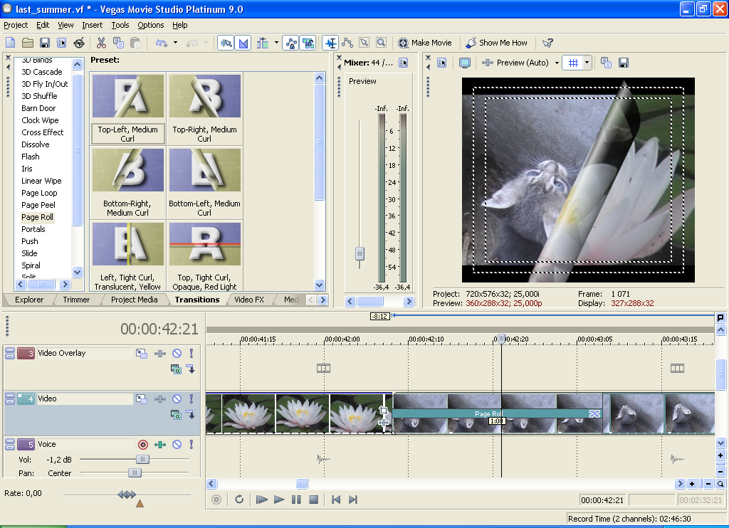Open Show Me How tutorials

(x=496, y=43)
